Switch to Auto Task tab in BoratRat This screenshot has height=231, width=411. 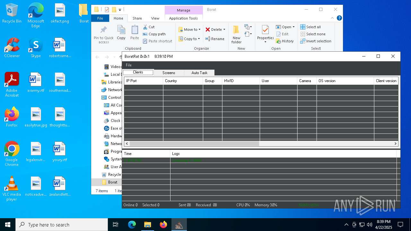[x=199, y=73]
